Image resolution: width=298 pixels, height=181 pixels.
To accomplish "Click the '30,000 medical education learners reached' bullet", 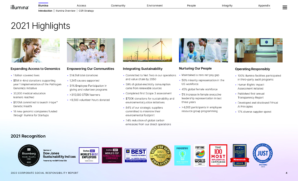I will [29, 95].
